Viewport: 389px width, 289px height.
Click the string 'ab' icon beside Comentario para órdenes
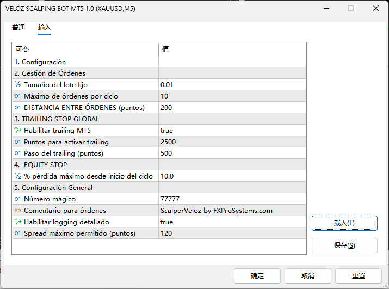point(17,211)
